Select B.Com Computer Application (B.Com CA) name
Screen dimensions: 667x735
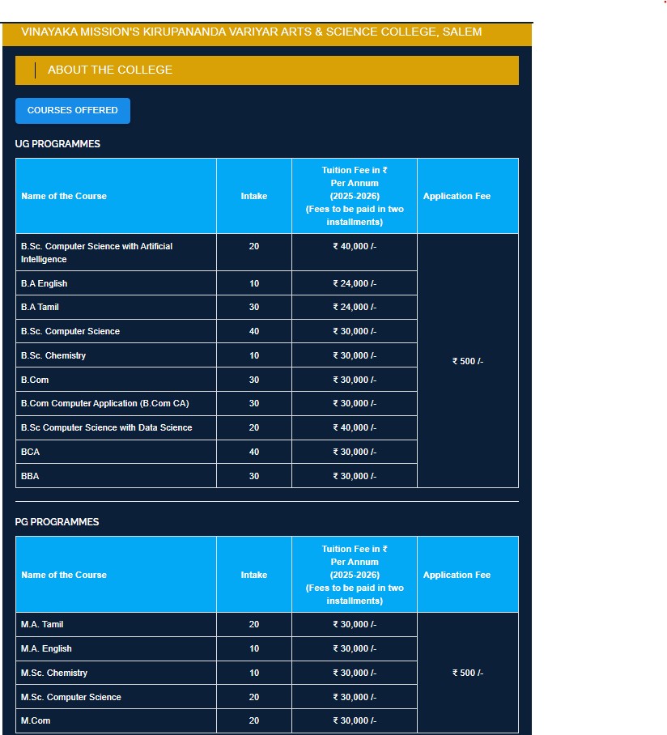coord(105,404)
